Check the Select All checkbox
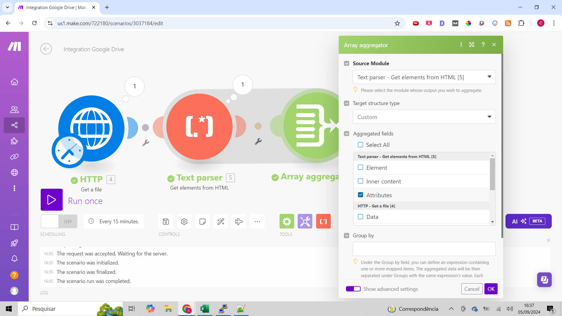The width and height of the screenshot is (562, 316). coord(360,145)
